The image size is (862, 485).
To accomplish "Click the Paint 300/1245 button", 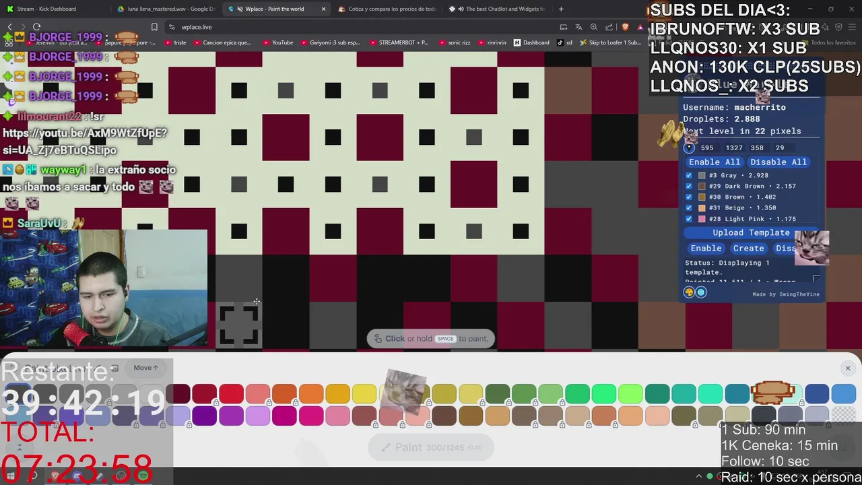I will (431, 447).
